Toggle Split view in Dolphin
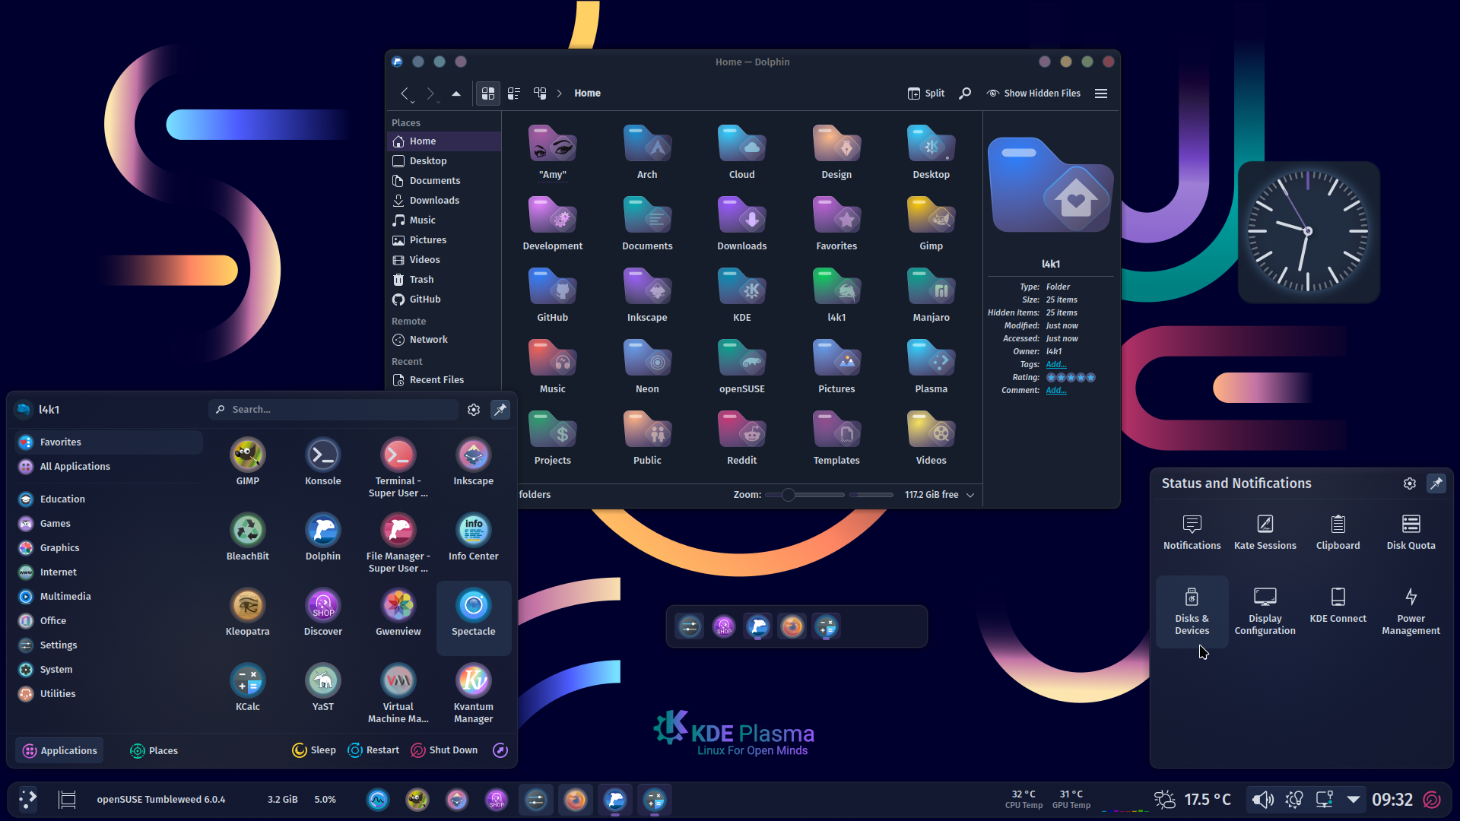This screenshot has width=1460, height=821. tap(926, 93)
